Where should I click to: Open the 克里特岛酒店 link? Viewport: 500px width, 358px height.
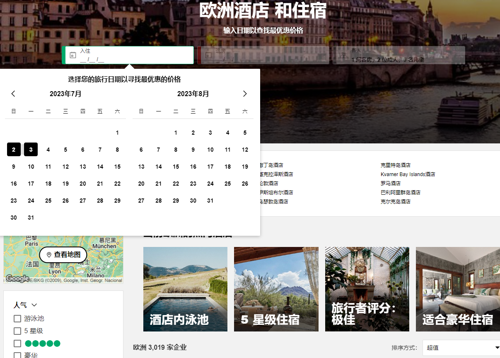pyautogui.click(x=396, y=165)
